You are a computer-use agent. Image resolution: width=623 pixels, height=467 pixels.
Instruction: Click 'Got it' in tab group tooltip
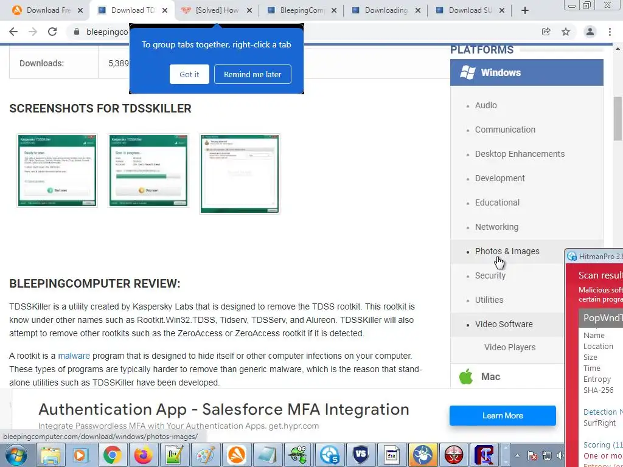pyautogui.click(x=189, y=74)
